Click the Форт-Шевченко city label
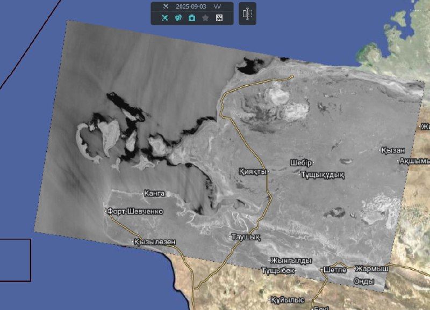 pyautogui.click(x=135, y=211)
